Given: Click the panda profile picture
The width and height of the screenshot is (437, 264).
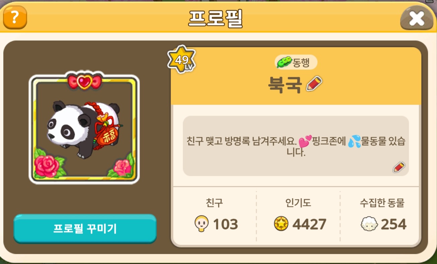Looking at the screenshot, I should (x=84, y=129).
